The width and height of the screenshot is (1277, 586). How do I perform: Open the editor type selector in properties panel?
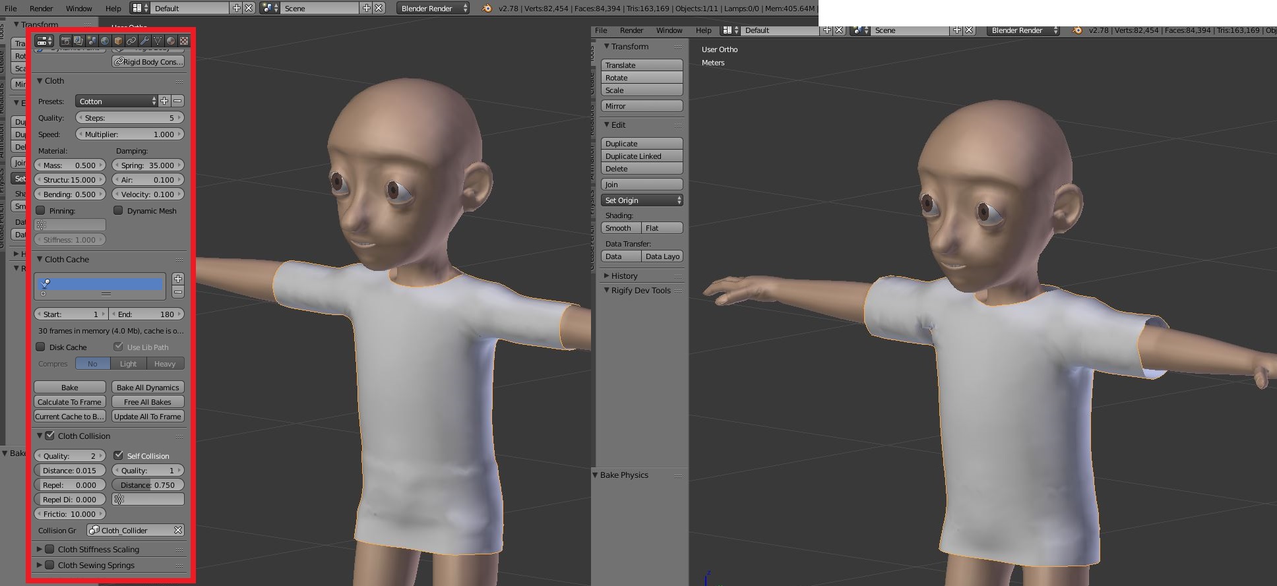(x=44, y=41)
